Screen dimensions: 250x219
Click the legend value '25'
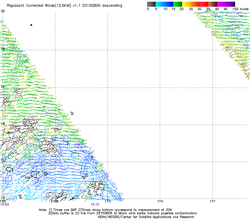(x=191, y=9)
